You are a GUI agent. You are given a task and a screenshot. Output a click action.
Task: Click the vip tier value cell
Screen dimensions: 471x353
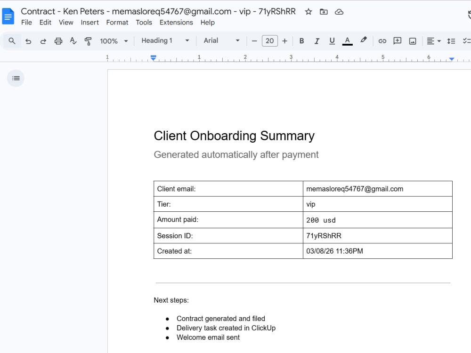378,204
